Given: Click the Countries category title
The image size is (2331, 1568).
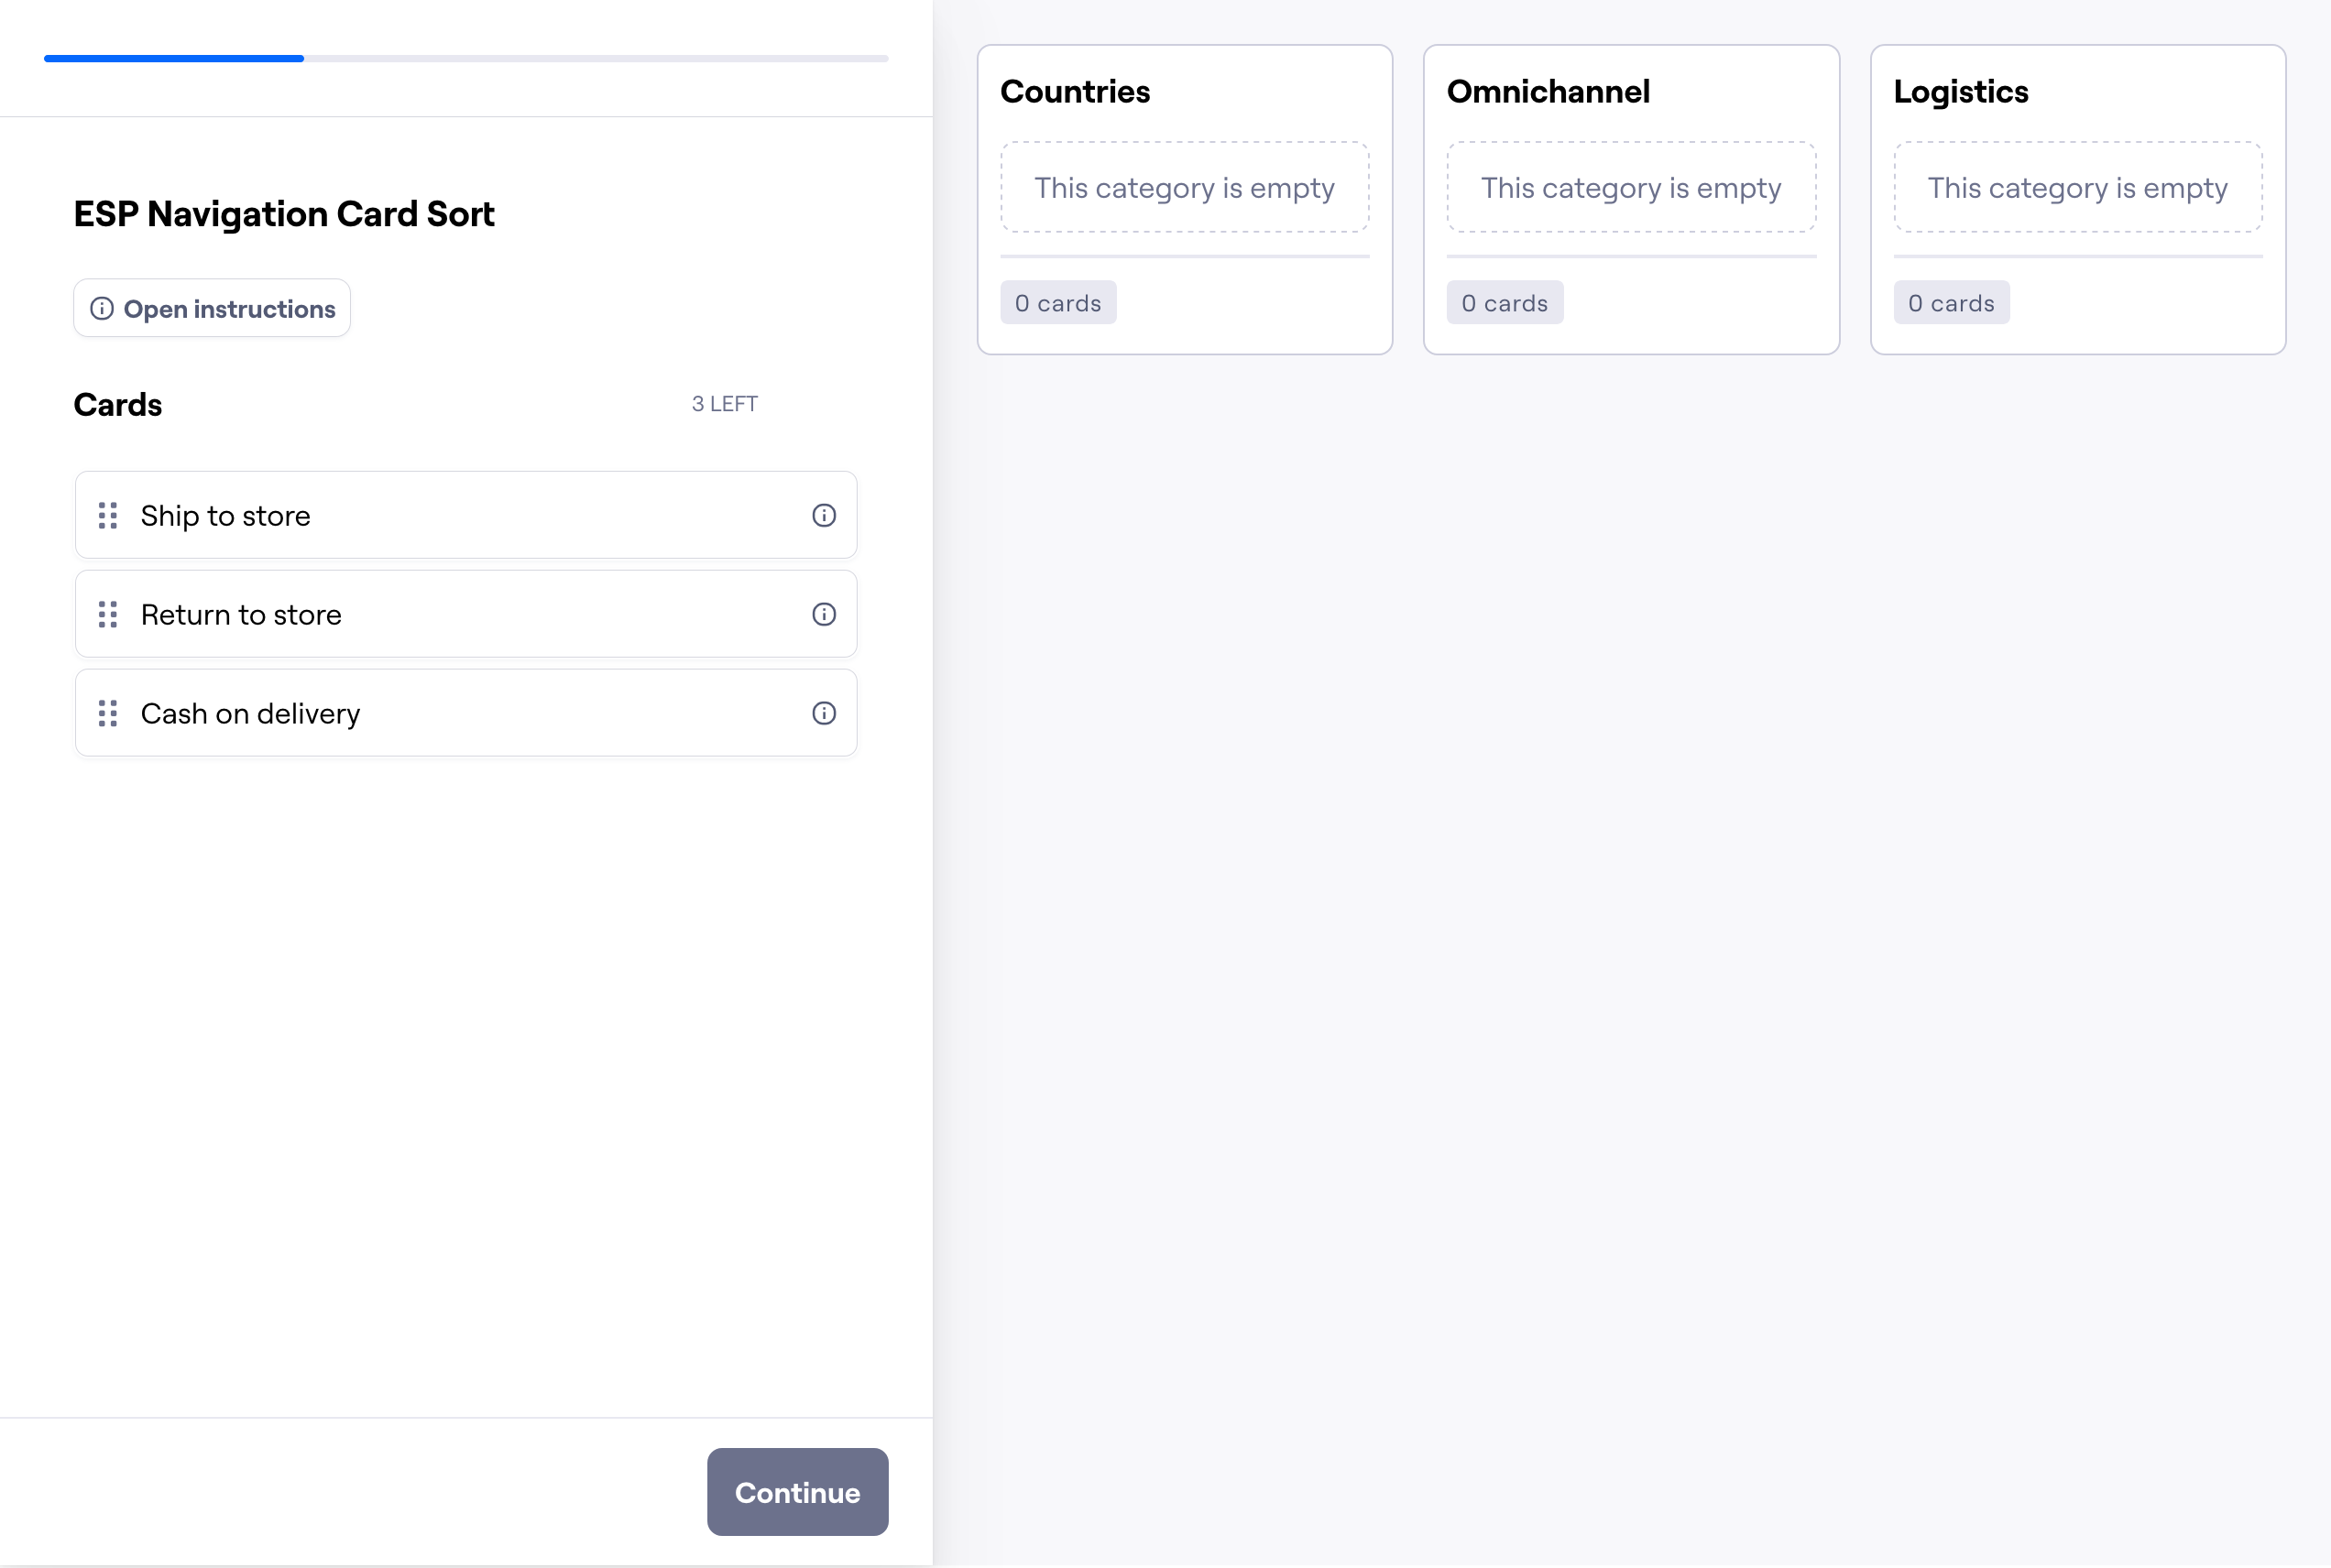Looking at the screenshot, I should coord(1076,92).
